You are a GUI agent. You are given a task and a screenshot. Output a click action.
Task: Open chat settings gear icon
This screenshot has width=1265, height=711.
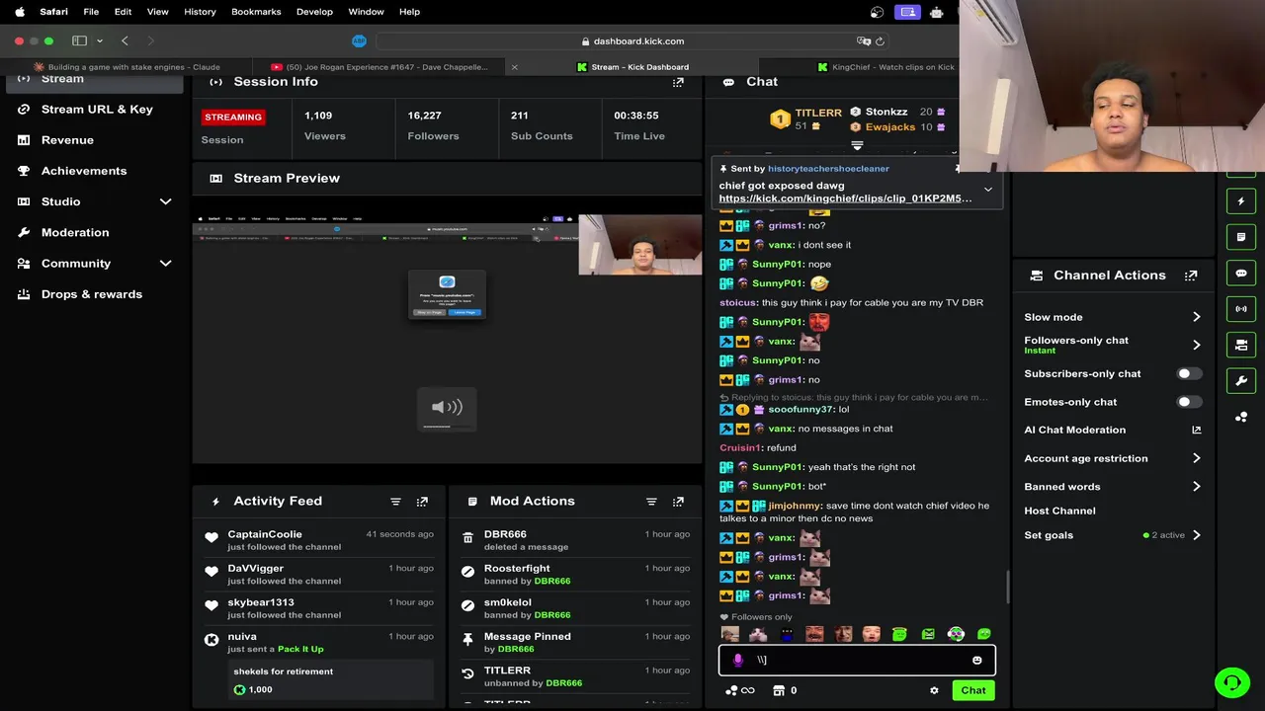click(x=934, y=690)
